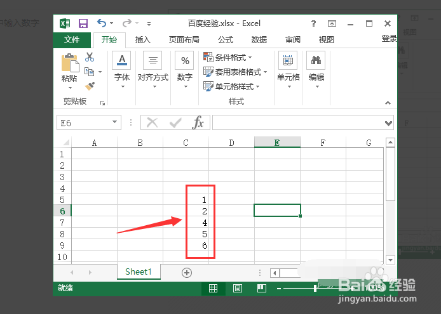This screenshot has height=314, width=441.
Task: Open 单元格样式 cell styles menu
Action: [x=231, y=86]
